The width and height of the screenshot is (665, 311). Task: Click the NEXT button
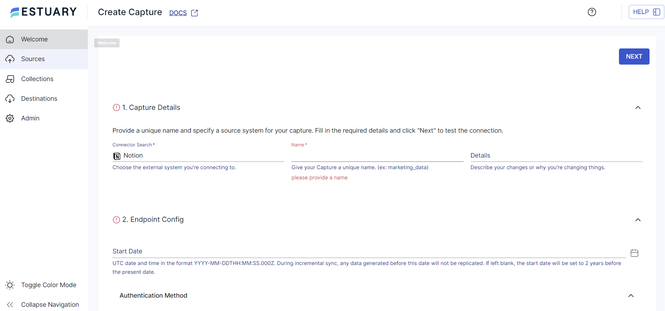pyautogui.click(x=634, y=57)
